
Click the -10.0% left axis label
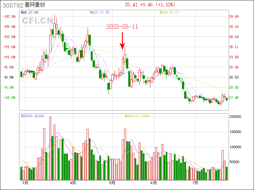click(x=10, y=98)
